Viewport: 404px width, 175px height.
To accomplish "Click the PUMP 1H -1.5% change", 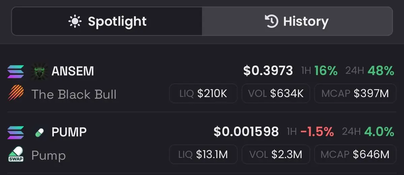I will pyautogui.click(x=310, y=132).
